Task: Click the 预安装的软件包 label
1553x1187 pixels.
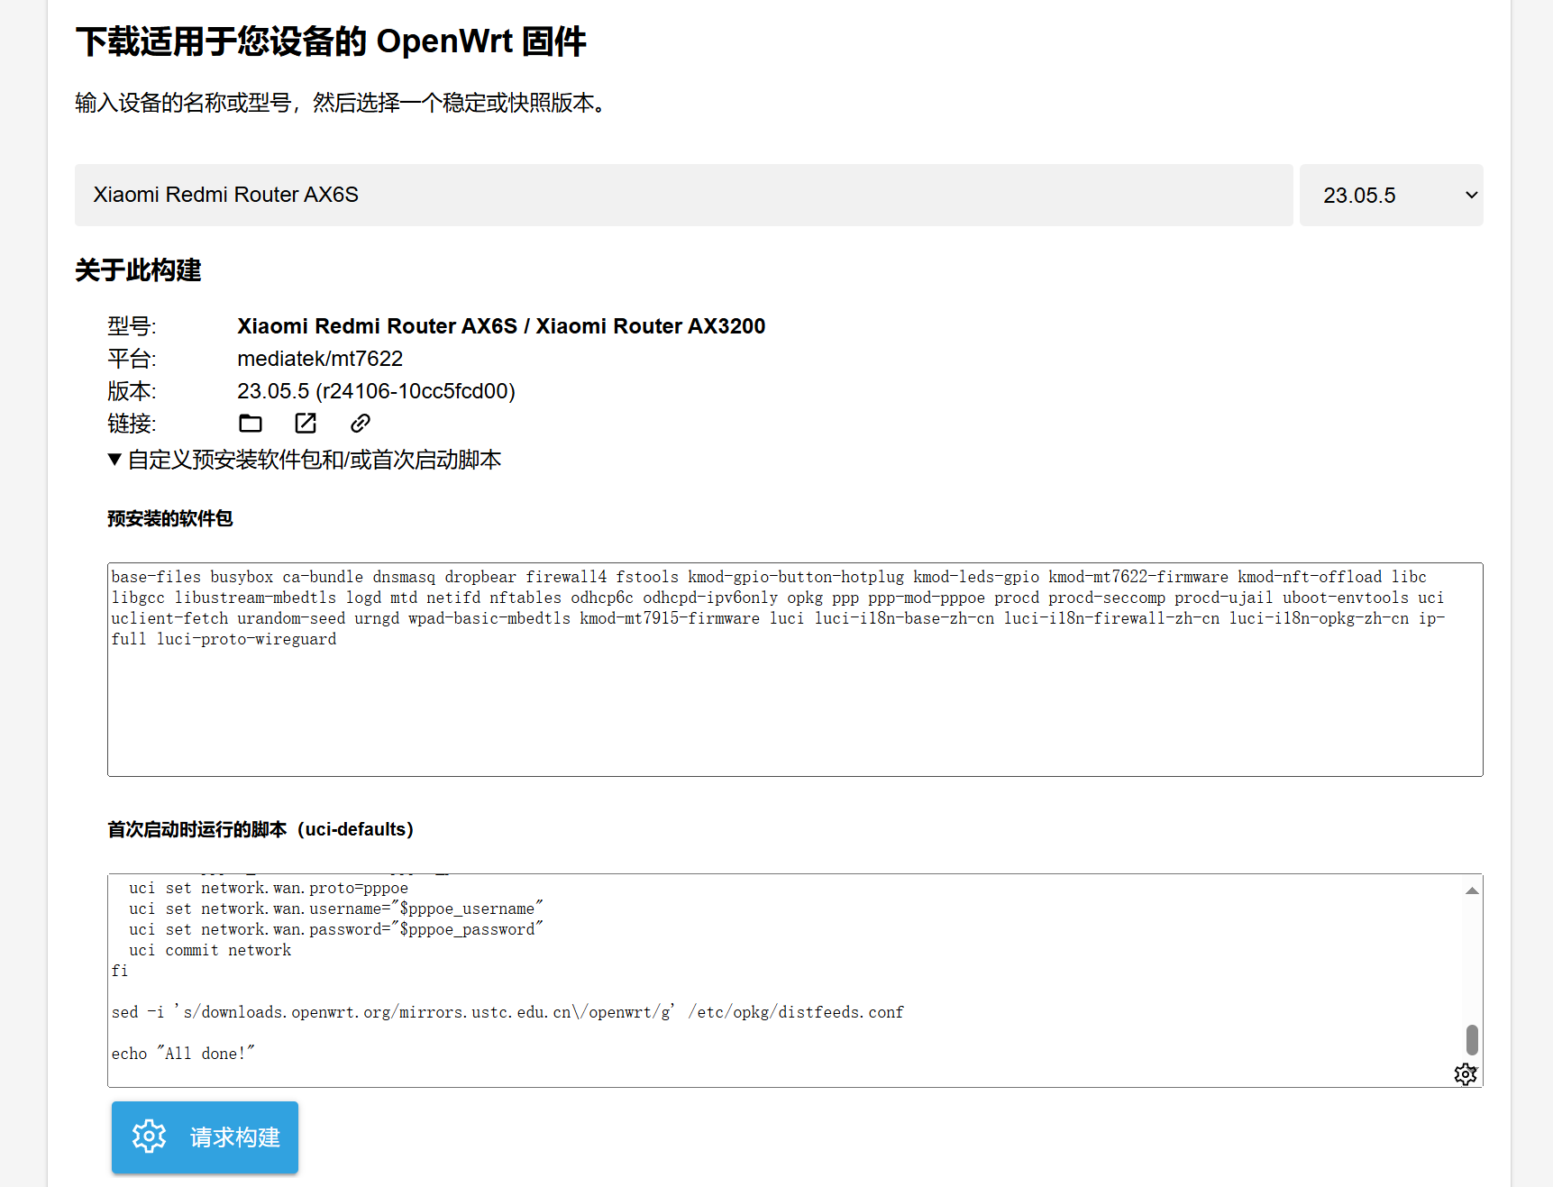Action: [x=170, y=518]
